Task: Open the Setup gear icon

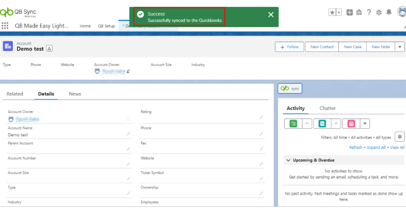Action: (379, 12)
